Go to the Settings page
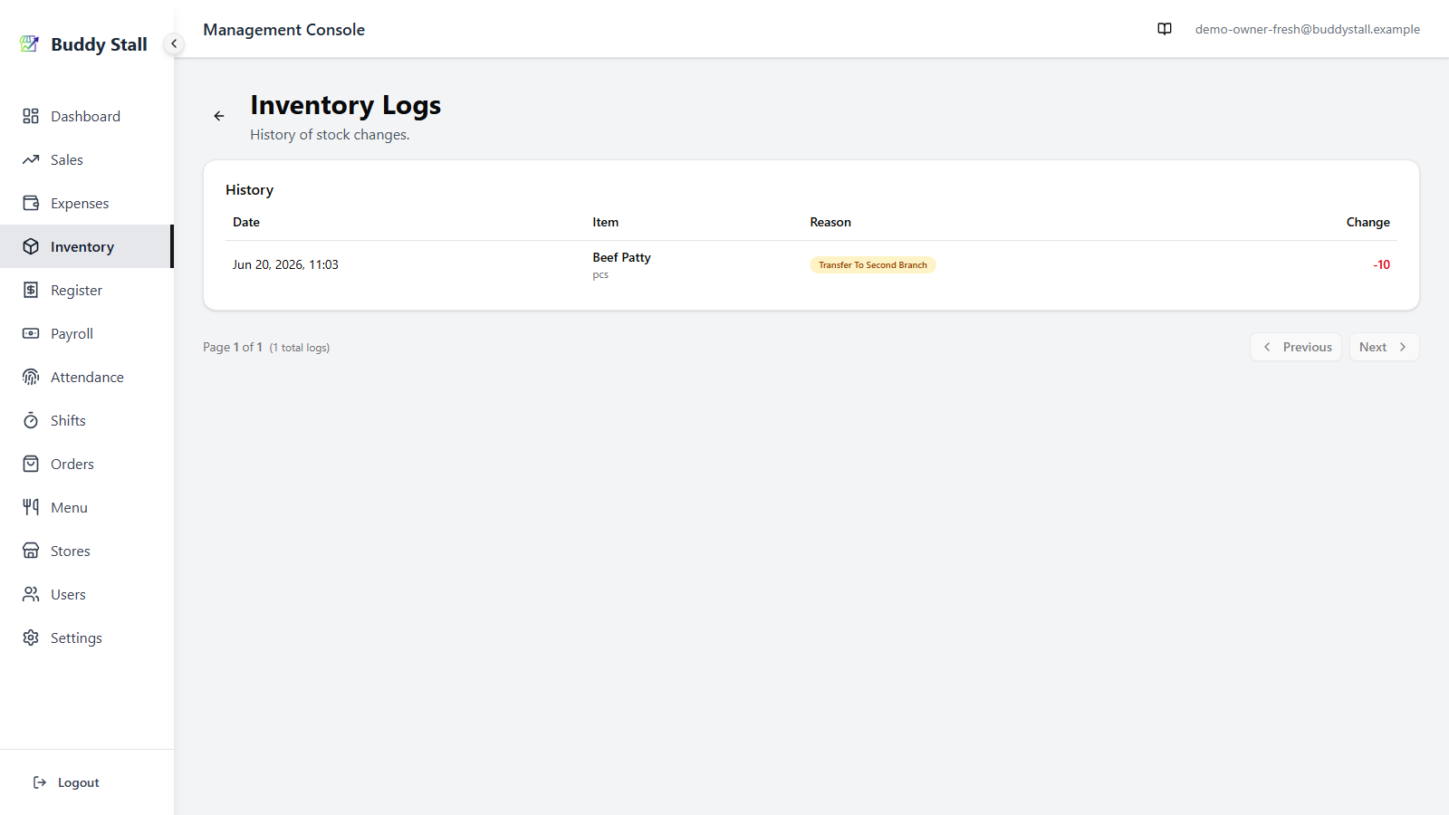Image resolution: width=1449 pixels, height=815 pixels. [87, 638]
